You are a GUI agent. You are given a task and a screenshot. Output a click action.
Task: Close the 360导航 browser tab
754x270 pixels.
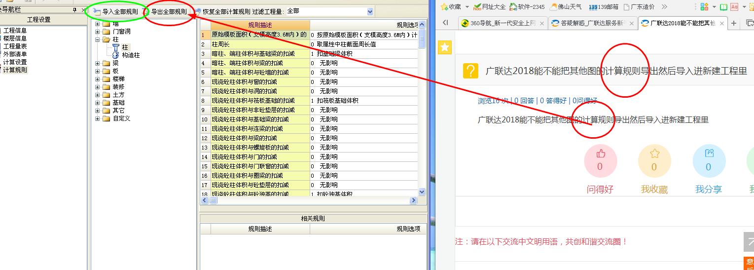point(542,23)
